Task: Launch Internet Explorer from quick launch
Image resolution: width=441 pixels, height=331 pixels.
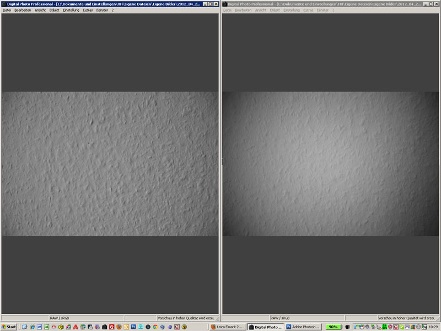Action: point(33,327)
